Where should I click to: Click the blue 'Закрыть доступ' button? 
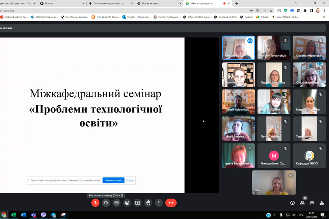click(x=113, y=180)
